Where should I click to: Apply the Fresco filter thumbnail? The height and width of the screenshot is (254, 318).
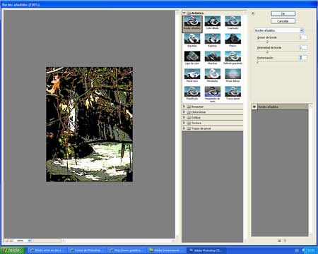click(x=232, y=40)
